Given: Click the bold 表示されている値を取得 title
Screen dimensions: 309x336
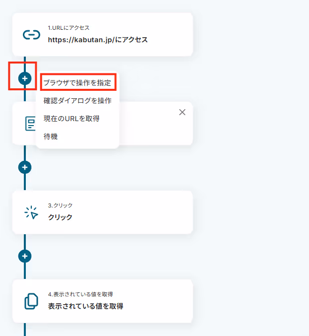Looking at the screenshot, I should coord(85,306).
